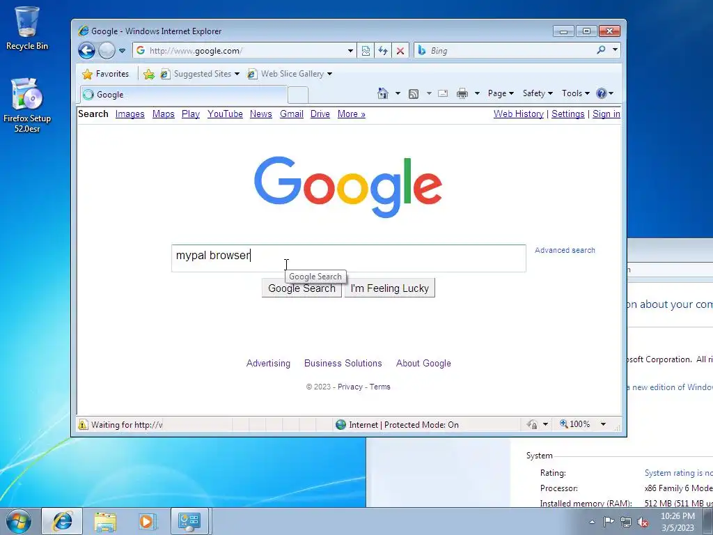Open Web Slice Gallery dropdown
The height and width of the screenshot is (535, 713).
pos(289,74)
